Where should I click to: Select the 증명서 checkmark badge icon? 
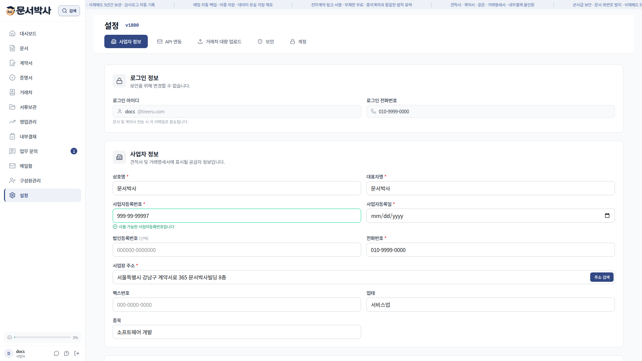[12, 78]
